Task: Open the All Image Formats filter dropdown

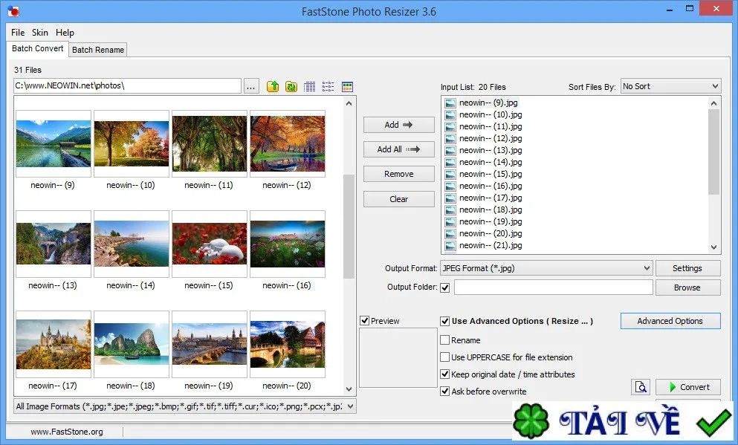Action: tap(185, 406)
